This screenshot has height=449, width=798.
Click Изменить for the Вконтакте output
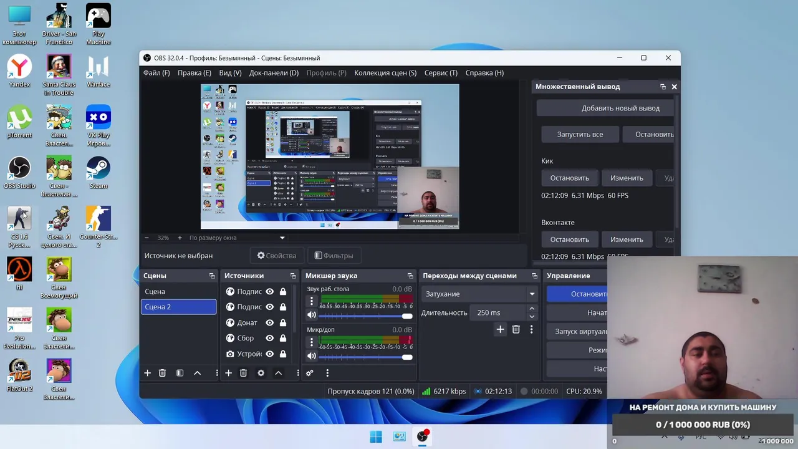[x=627, y=239]
